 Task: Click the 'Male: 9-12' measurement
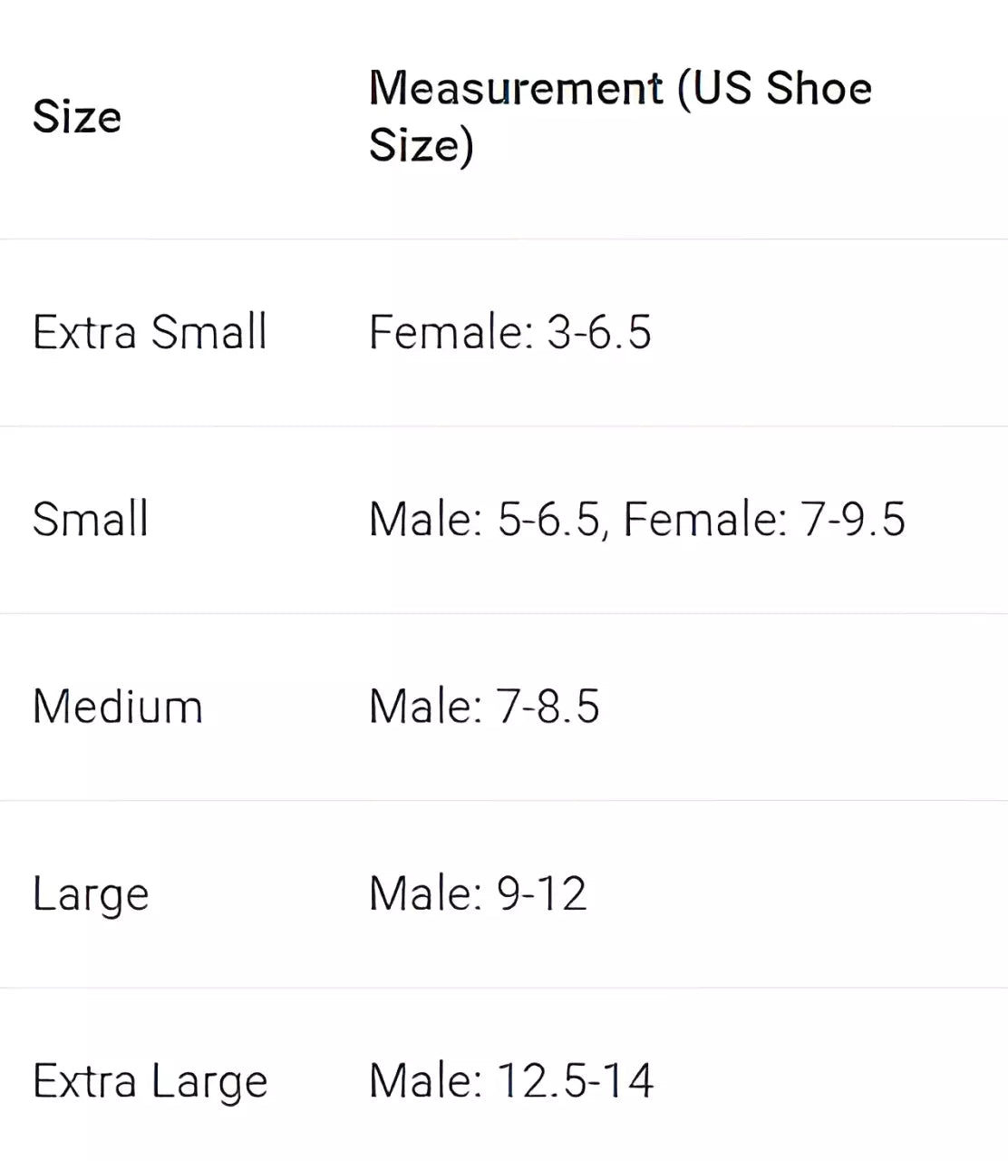tap(478, 894)
